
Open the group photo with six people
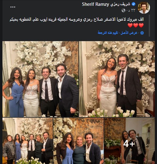(28, 141)
